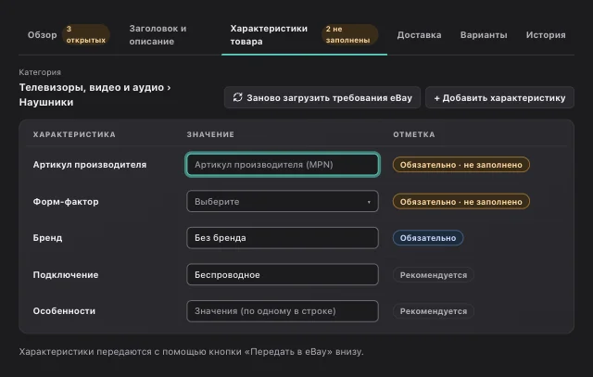Screen dimensions: 593x377
Task: Click the blue Обязательно badge for Бренд
Action: point(428,238)
